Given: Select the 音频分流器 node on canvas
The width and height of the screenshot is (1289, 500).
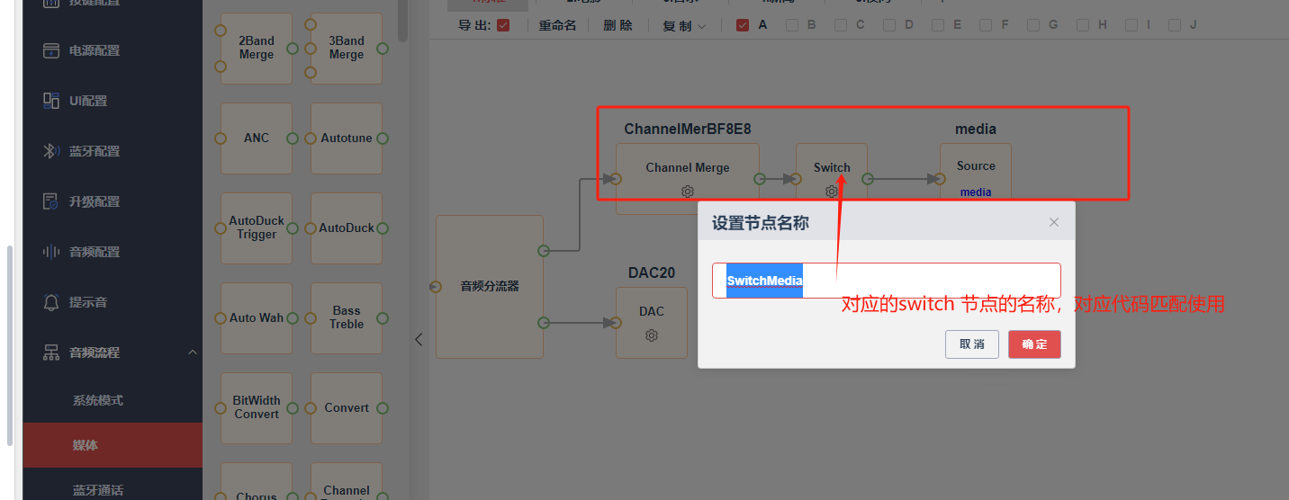Looking at the screenshot, I should [490, 287].
